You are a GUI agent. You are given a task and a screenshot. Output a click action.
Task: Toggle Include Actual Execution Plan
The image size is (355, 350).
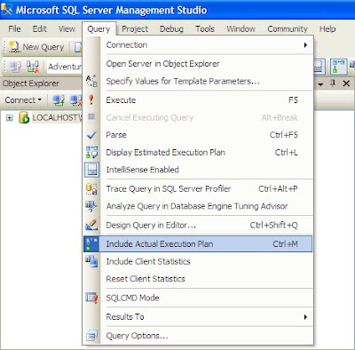[198, 244]
